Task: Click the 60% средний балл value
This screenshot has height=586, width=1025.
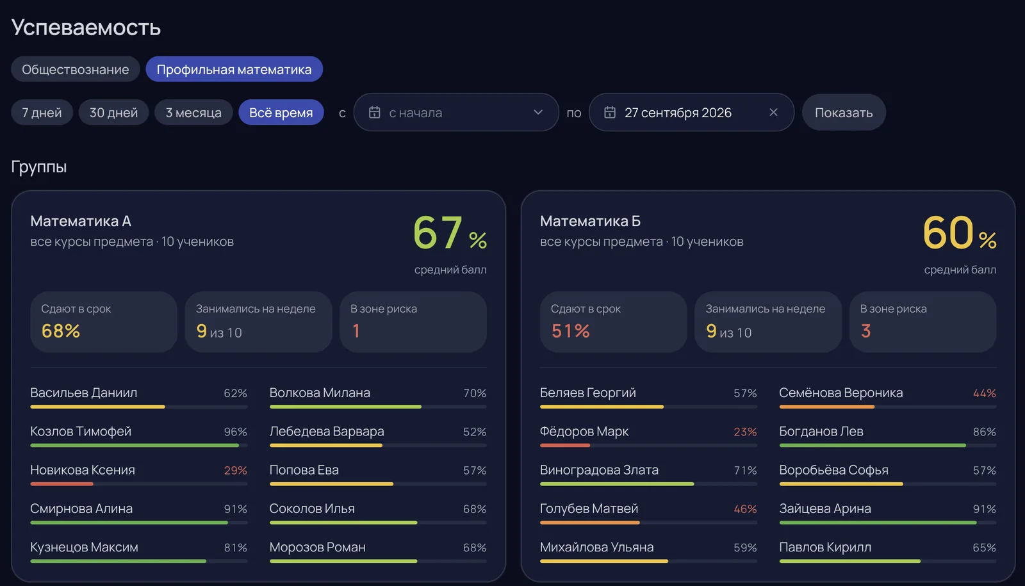Action: 960,233
